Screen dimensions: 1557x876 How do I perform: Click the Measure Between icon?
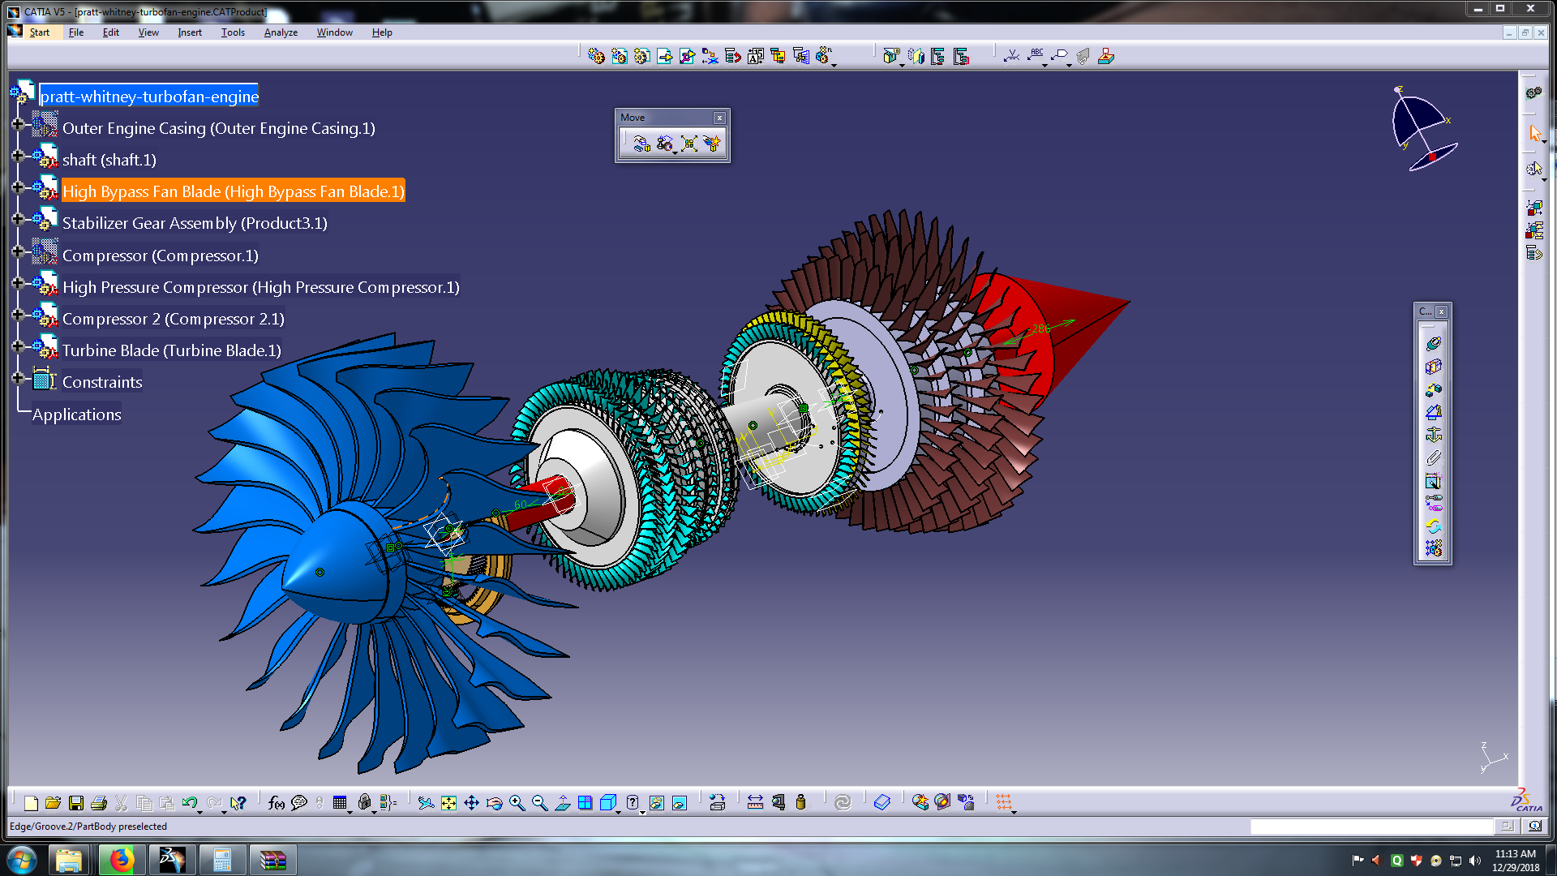pos(755,803)
